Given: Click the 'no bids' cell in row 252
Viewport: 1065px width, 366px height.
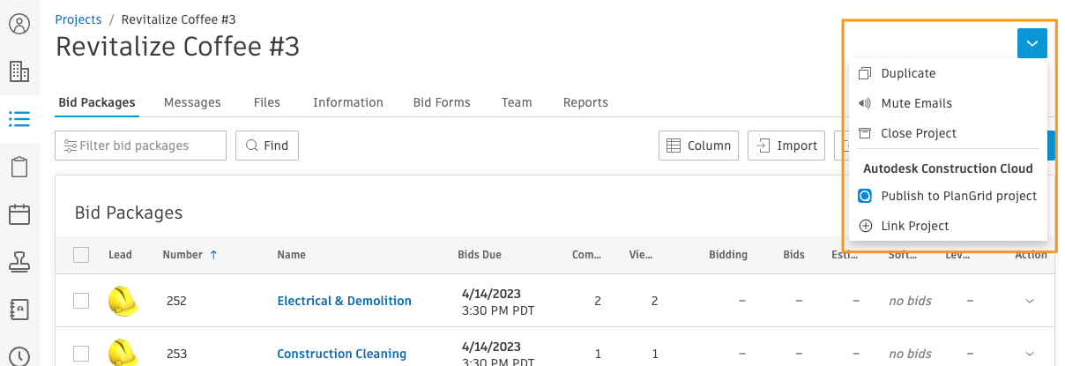Looking at the screenshot, I should pyautogui.click(x=910, y=301).
